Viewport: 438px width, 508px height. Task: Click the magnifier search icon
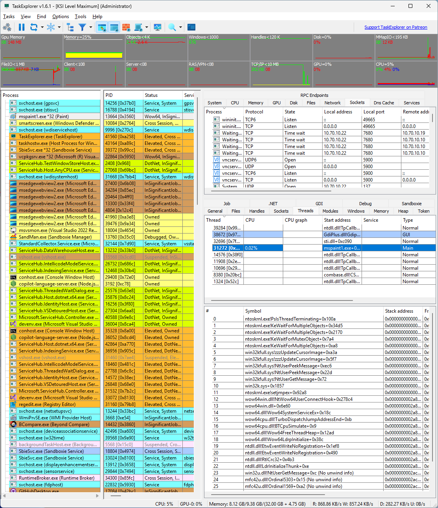click(171, 27)
